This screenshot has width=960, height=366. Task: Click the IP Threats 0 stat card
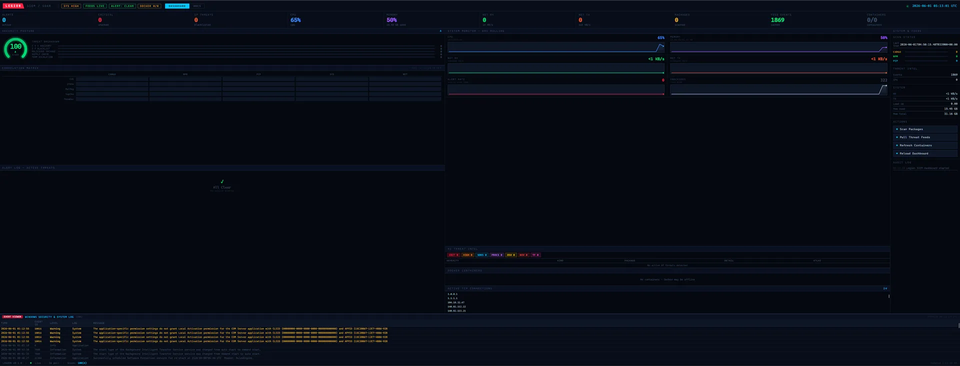click(x=239, y=20)
